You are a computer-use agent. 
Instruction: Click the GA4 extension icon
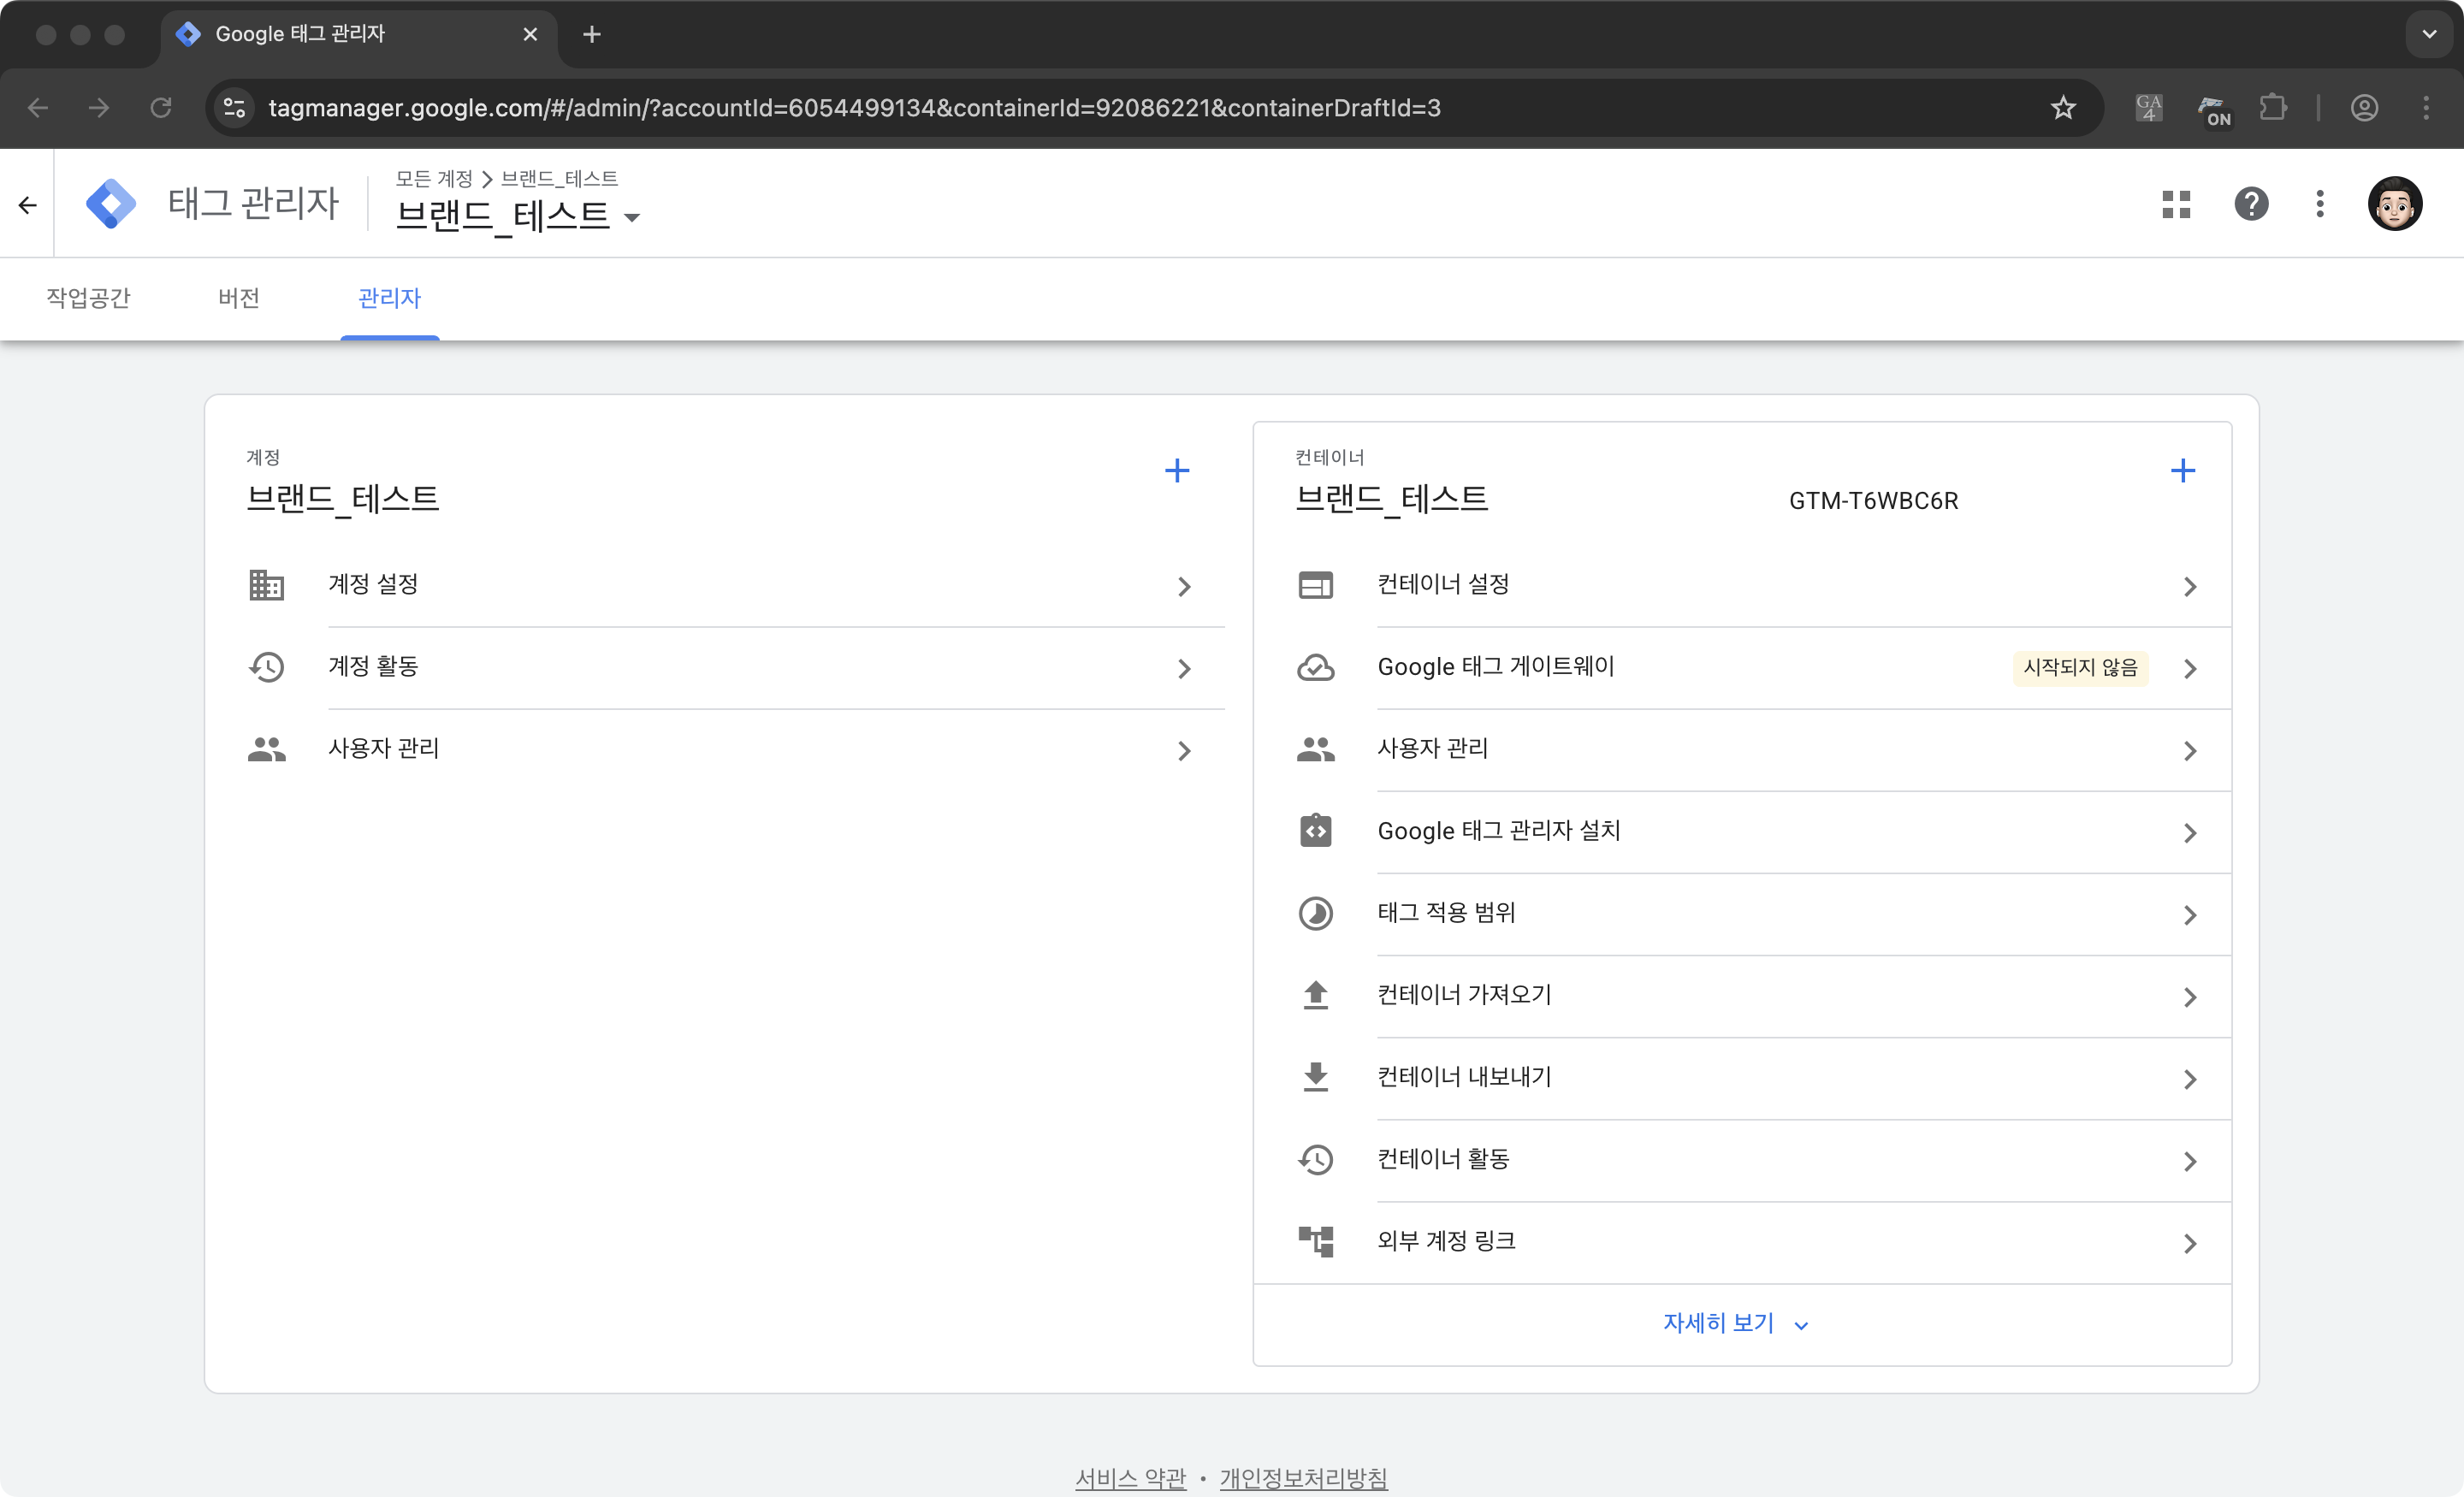[x=2149, y=108]
